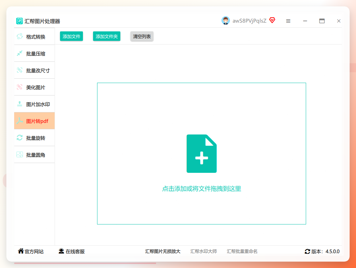
Task: Click the 清空列表 button
Action: click(142, 36)
